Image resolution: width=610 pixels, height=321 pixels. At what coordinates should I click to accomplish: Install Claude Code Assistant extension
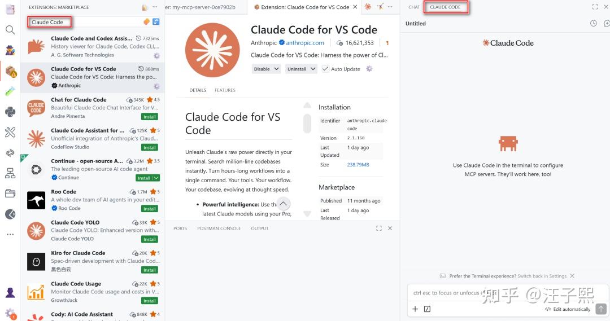click(x=149, y=147)
